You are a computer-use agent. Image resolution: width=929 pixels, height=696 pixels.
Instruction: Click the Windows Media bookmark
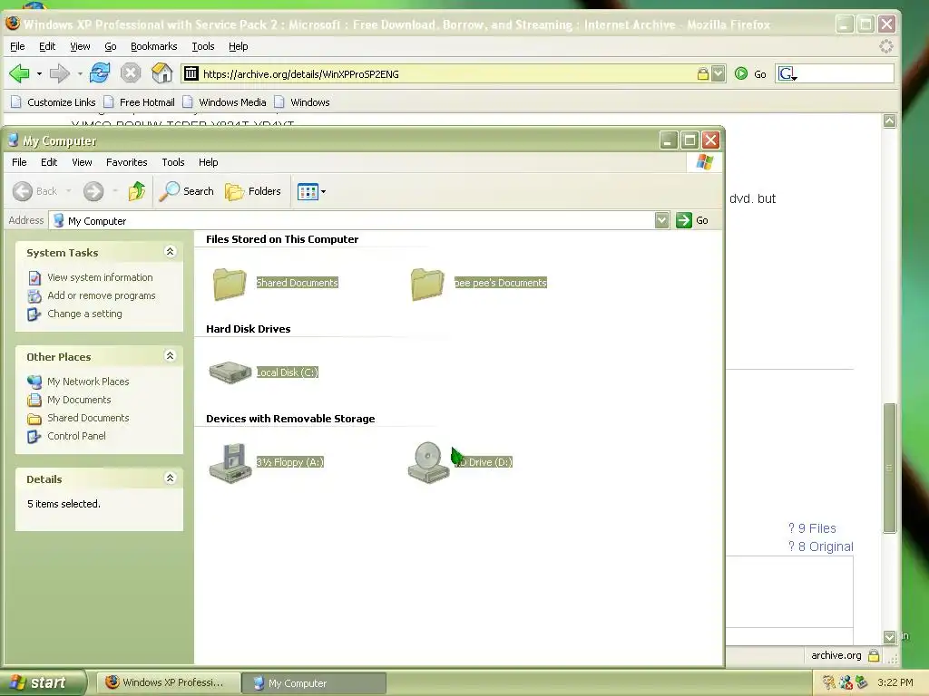tap(225, 102)
